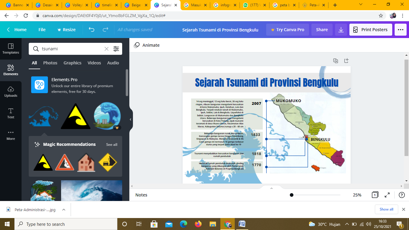Open the Uploads sidebar panel
409x230 pixels.
[x=11, y=92]
